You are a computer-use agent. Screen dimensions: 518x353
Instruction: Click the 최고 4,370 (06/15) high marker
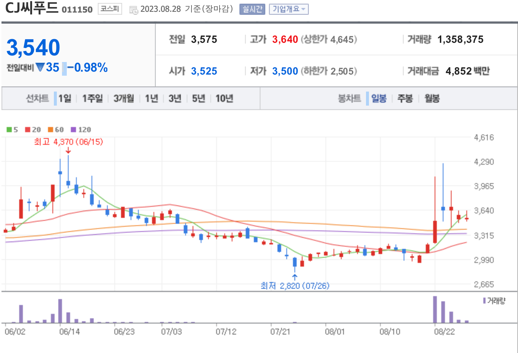coord(69,142)
